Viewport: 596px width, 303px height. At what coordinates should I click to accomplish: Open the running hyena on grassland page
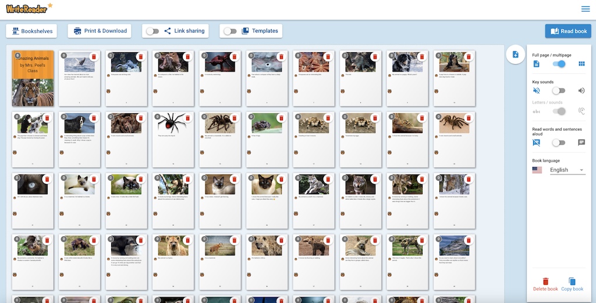[x=220, y=262]
